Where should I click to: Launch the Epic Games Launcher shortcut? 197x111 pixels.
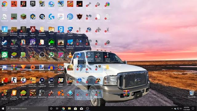pos(33,4)
